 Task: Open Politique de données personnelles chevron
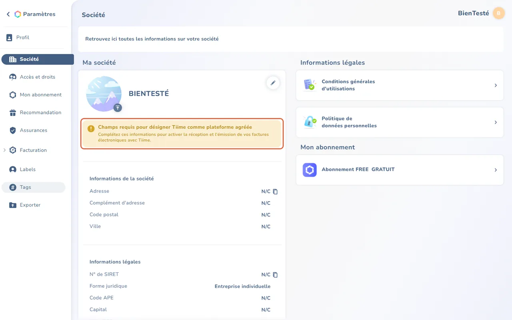pyautogui.click(x=496, y=122)
